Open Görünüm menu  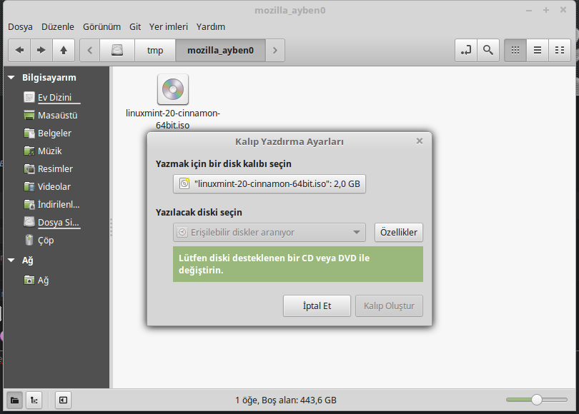[102, 27]
